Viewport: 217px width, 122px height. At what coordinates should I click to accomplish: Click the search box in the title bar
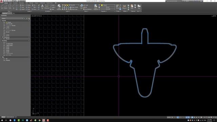point(174,1)
